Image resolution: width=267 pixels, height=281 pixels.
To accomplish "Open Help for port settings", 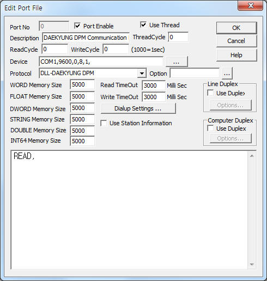I will point(236,55).
